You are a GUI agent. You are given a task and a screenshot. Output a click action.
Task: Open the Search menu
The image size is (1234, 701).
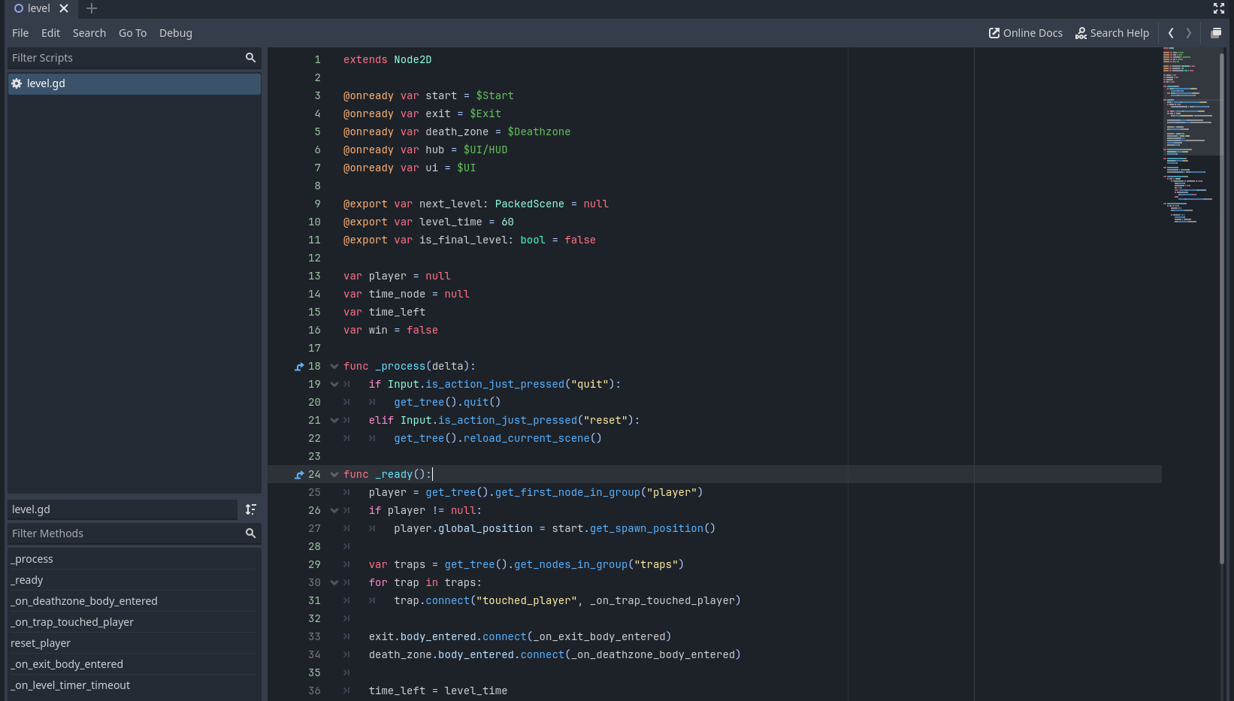click(x=89, y=33)
